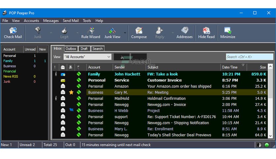Click the Reply toolbar icon

tap(160, 33)
